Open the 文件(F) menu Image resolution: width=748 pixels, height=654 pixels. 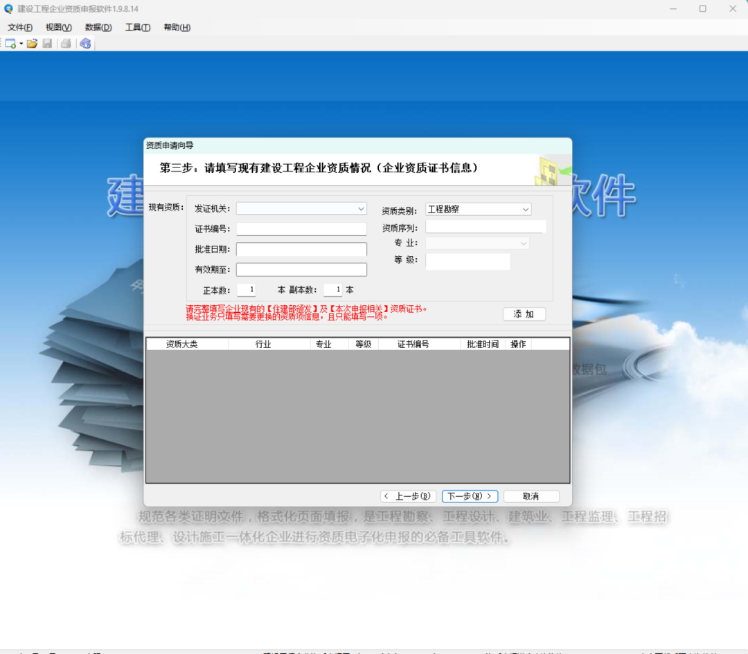pos(20,28)
